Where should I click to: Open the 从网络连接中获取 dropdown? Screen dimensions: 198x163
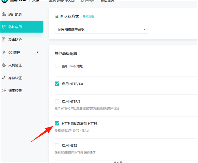click(x=102, y=29)
